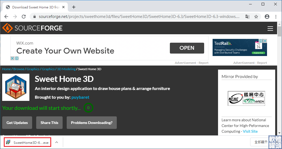This screenshot has height=149, width=282.
Task: Open the 3D Modeling breadcrumb link
Action: (x=66, y=69)
